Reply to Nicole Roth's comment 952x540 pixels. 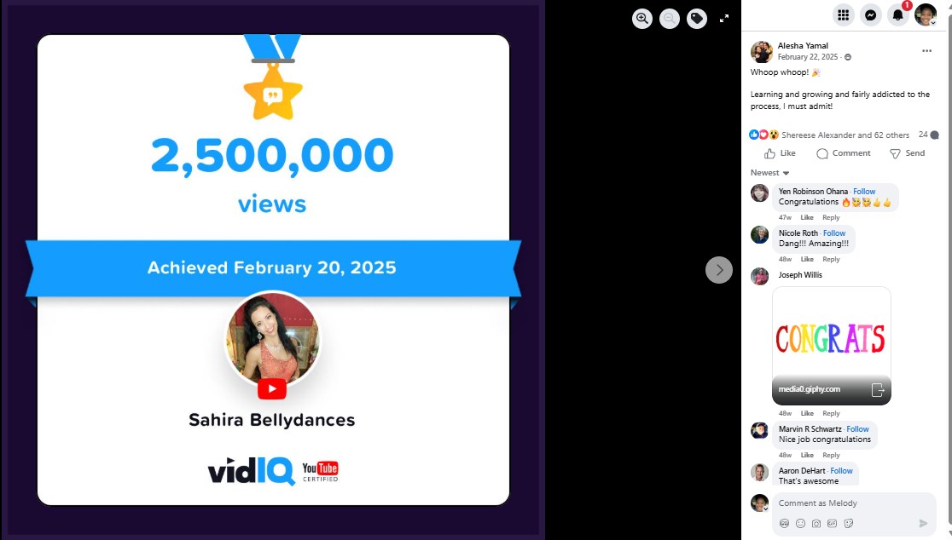coord(831,260)
